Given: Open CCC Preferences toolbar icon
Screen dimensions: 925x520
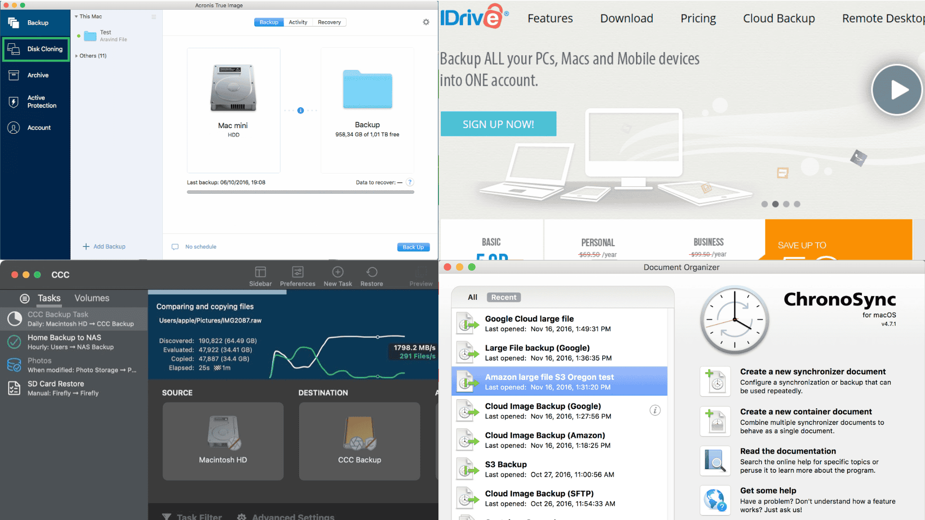Looking at the screenshot, I should click(x=297, y=272).
